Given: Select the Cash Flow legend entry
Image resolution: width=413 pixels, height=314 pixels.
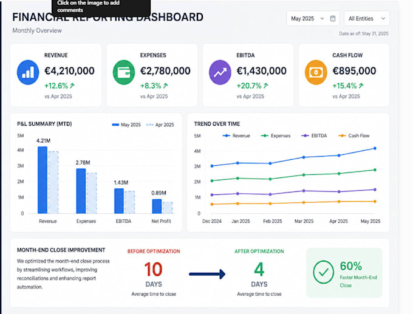Looking at the screenshot, I should [x=353, y=135].
